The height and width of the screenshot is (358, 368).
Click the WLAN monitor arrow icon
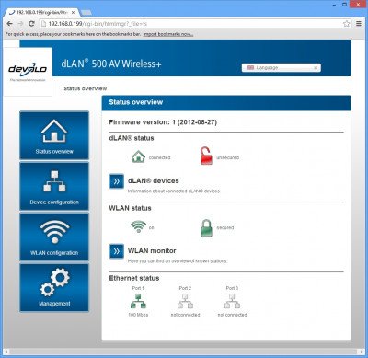pos(117,251)
